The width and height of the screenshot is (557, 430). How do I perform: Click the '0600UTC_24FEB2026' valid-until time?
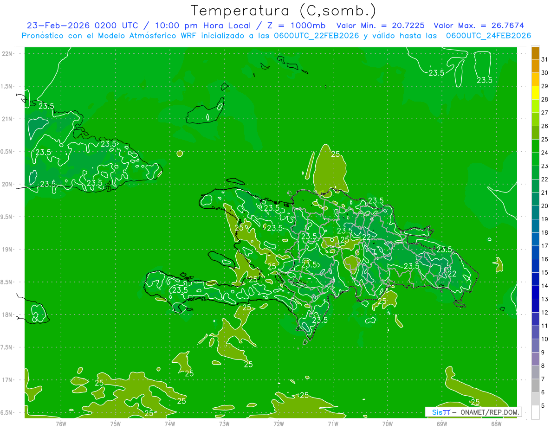[x=488, y=36]
